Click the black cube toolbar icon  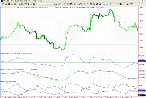[9, 4]
